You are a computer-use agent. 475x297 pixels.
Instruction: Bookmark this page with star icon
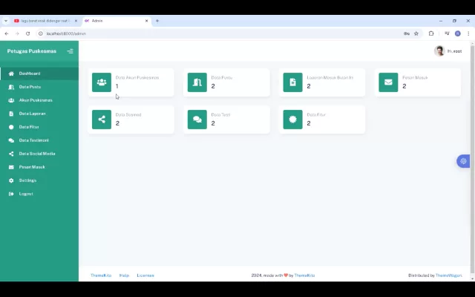(x=416, y=33)
